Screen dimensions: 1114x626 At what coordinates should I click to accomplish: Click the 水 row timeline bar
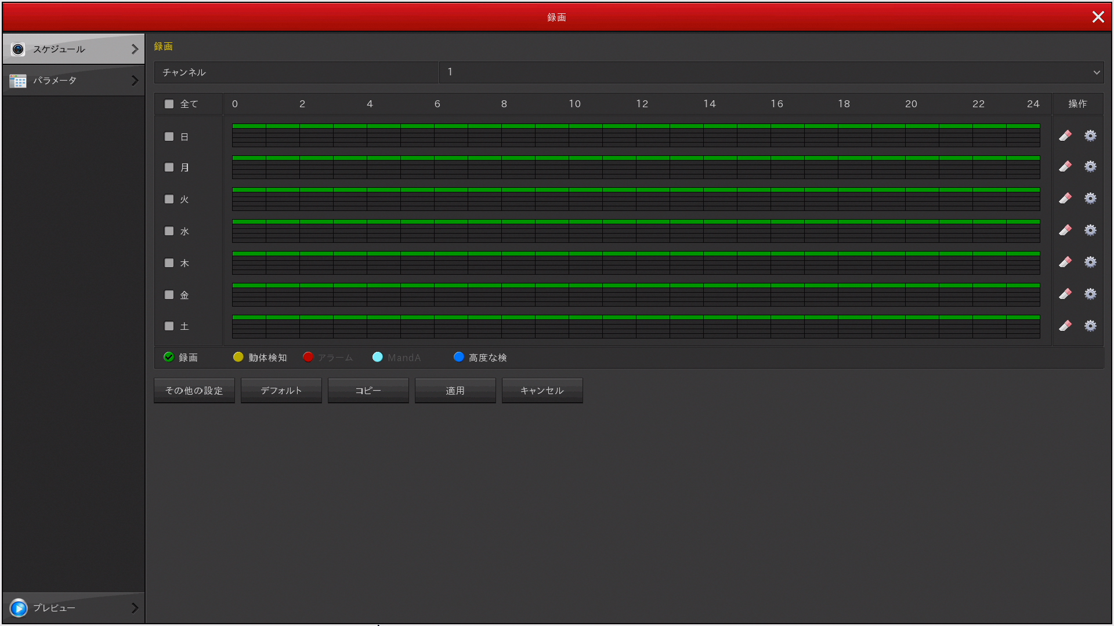click(x=636, y=231)
